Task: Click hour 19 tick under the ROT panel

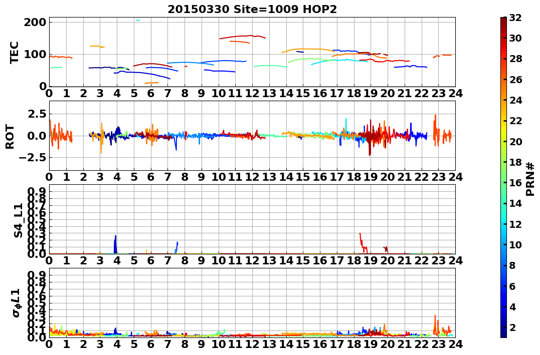Action: pos(371,177)
